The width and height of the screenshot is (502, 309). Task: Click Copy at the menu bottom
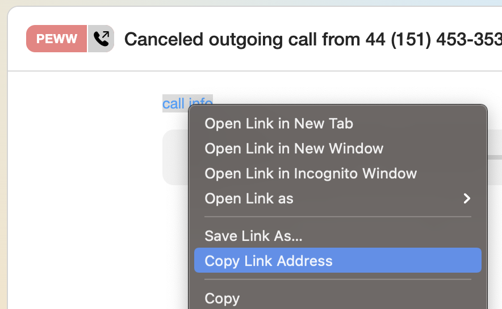222,298
